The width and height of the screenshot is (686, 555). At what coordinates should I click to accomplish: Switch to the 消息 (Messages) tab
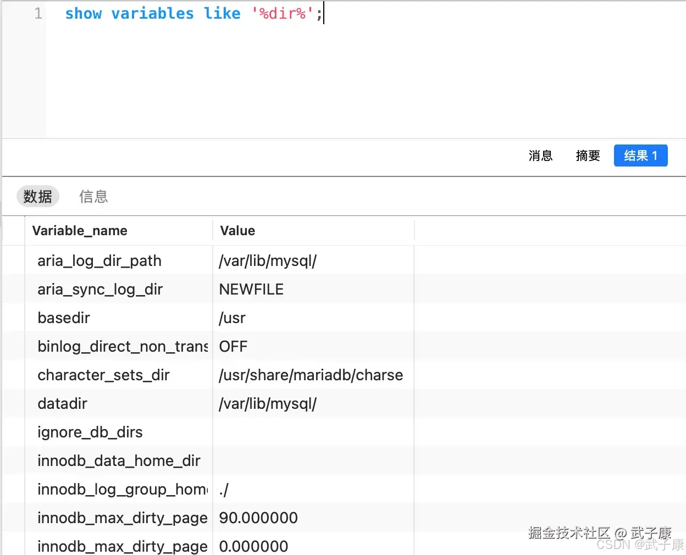click(x=540, y=156)
